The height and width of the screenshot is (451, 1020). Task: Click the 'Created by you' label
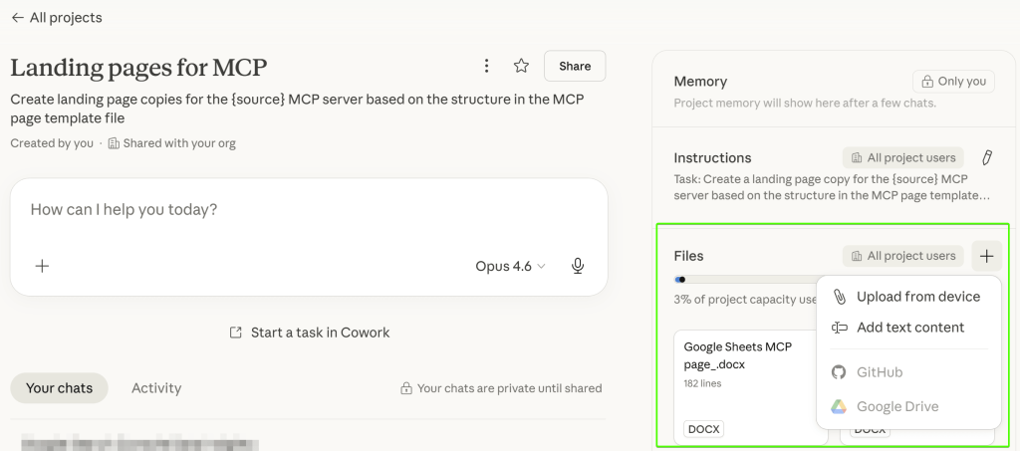click(52, 143)
